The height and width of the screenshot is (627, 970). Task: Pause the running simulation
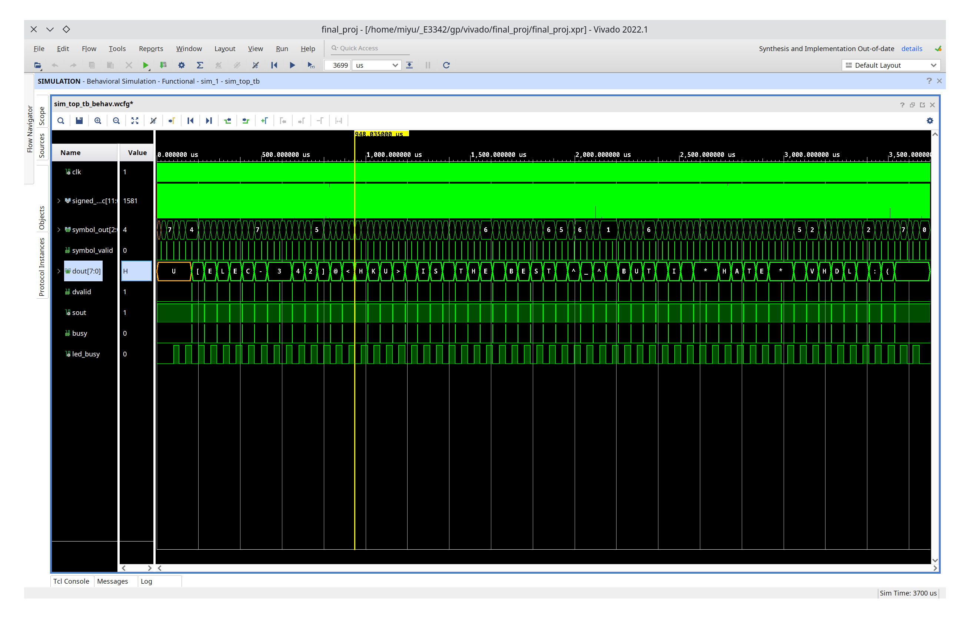coord(428,65)
